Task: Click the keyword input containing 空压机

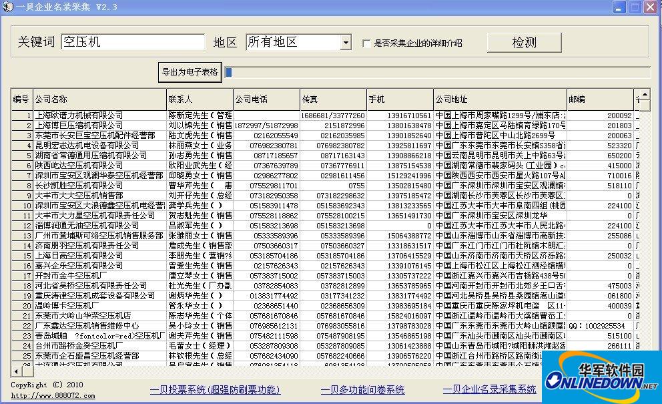Action: pos(132,41)
